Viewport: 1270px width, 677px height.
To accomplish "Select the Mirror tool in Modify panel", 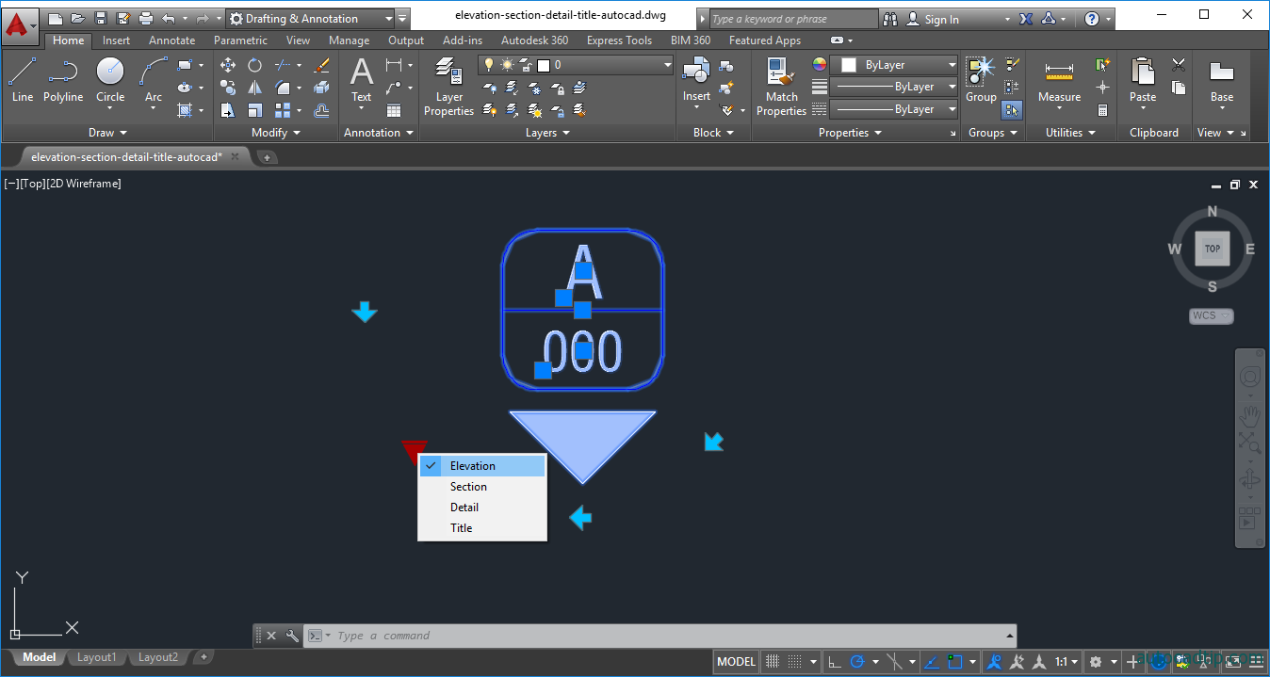I will [x=254, y=86].
